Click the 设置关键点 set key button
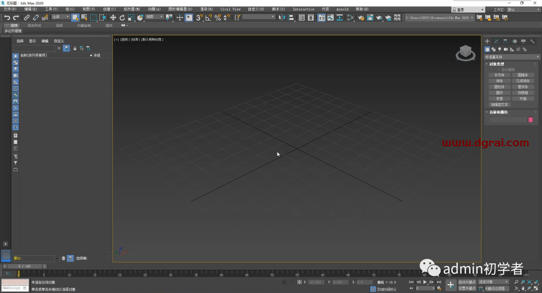 [467, 288]
